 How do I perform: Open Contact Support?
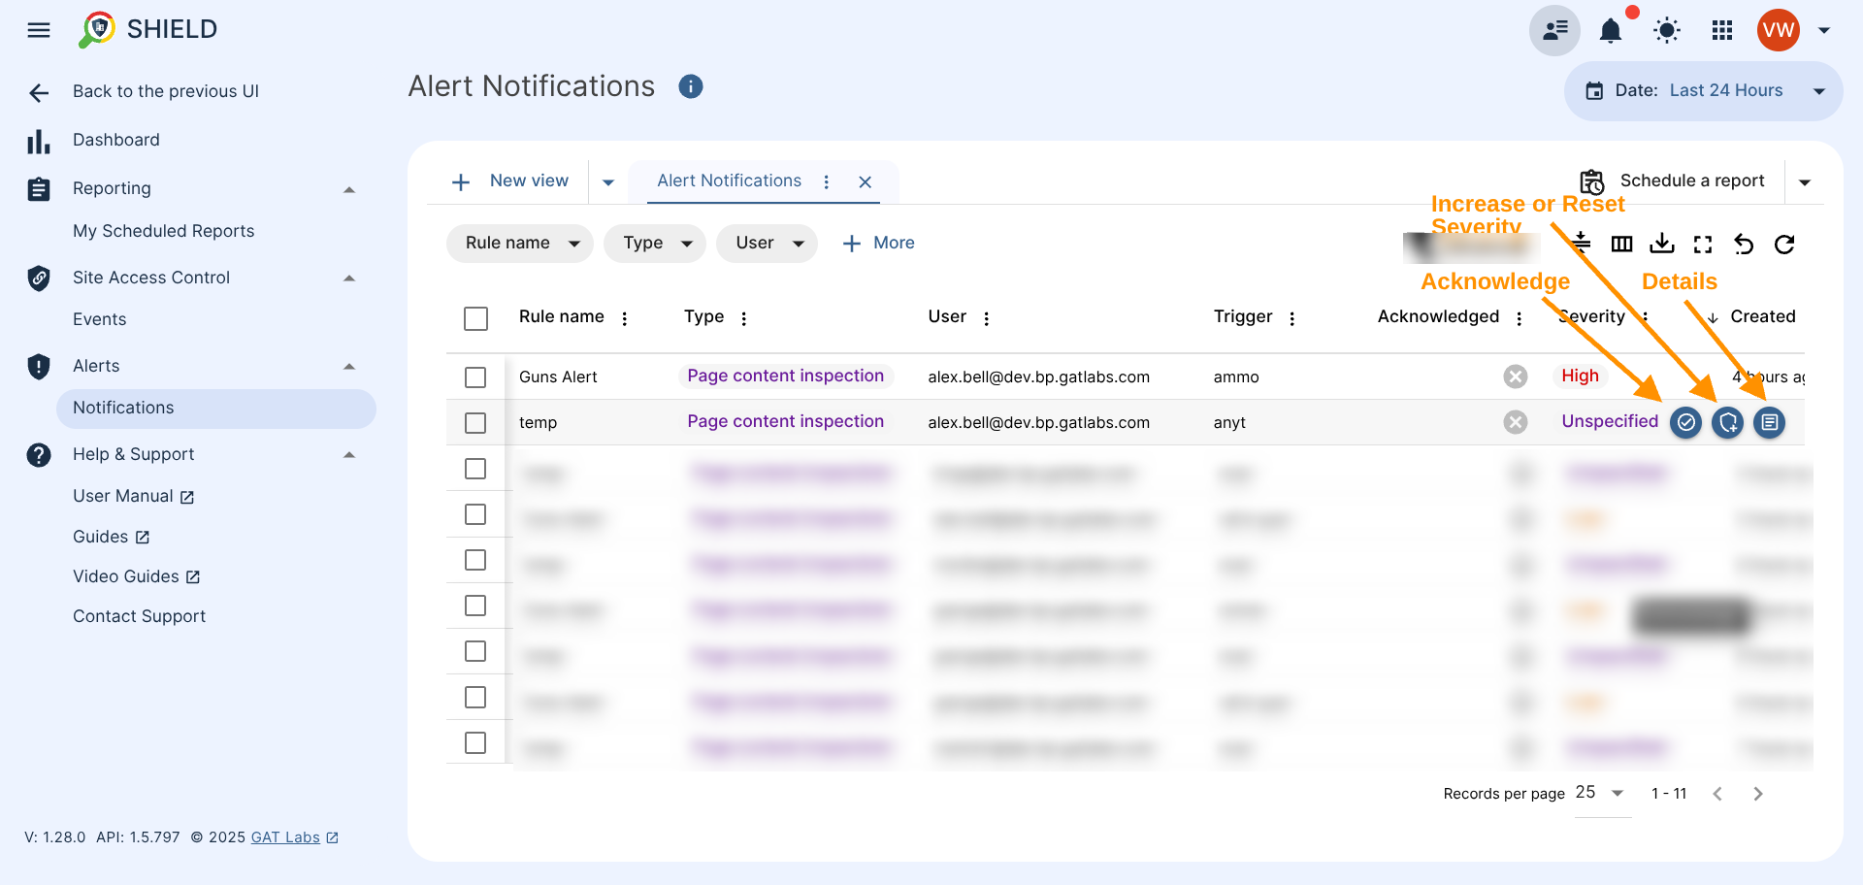click(x=140, y=616)
